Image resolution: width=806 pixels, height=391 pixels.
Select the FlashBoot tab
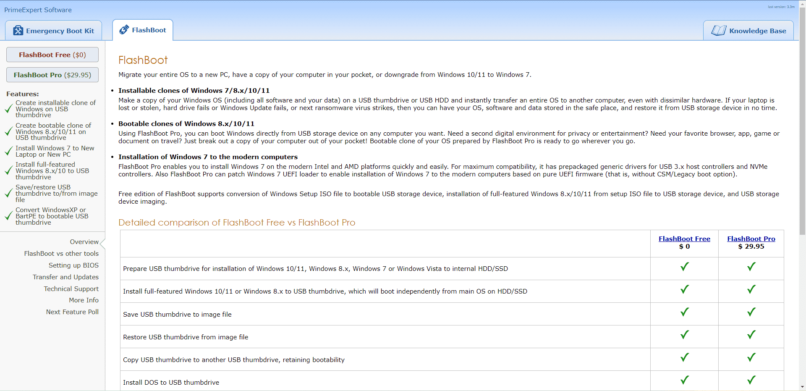click(143, 30)
